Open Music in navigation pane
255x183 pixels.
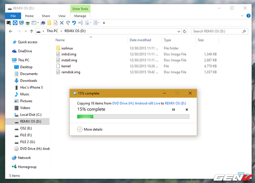pos(25,94)
